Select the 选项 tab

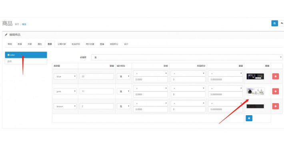coord(50,44)
